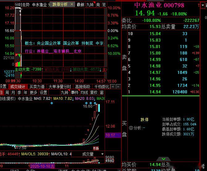The width and height of the screenshot is (207, 171).
Task: Click the 央企国企改革 concept tag
Action: click(49, 43)
